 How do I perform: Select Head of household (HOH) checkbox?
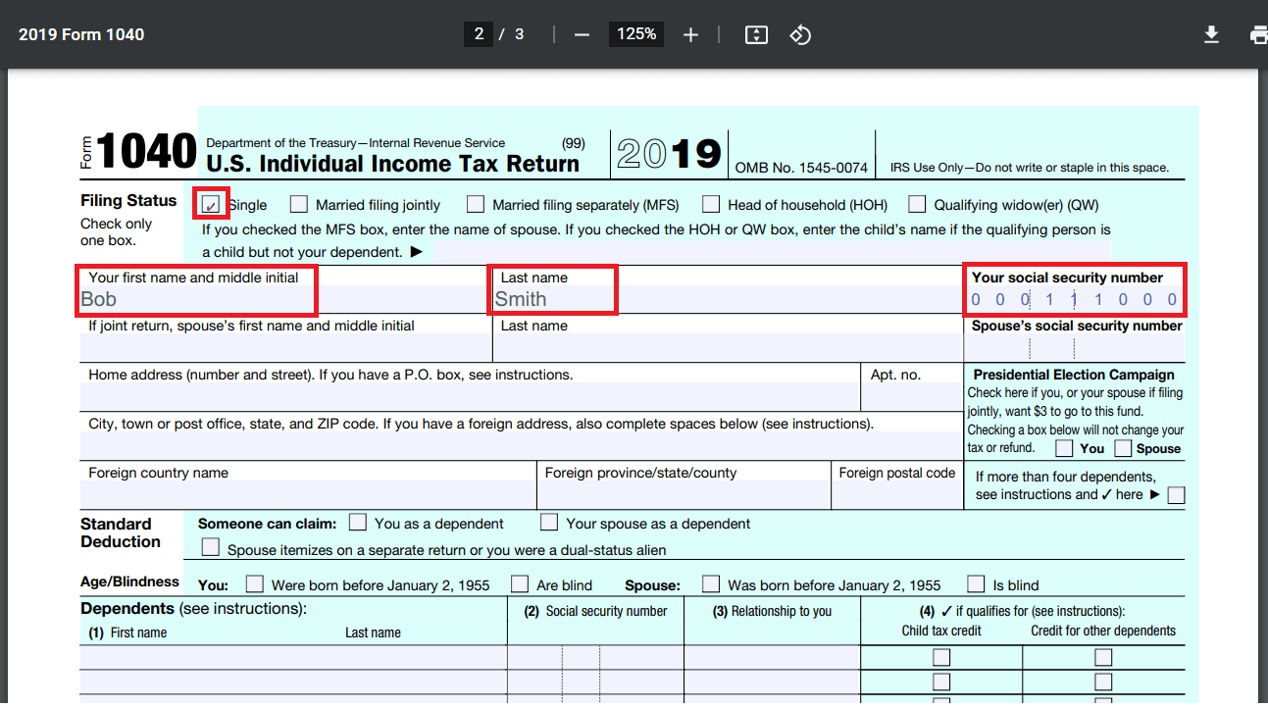(711, 204)
